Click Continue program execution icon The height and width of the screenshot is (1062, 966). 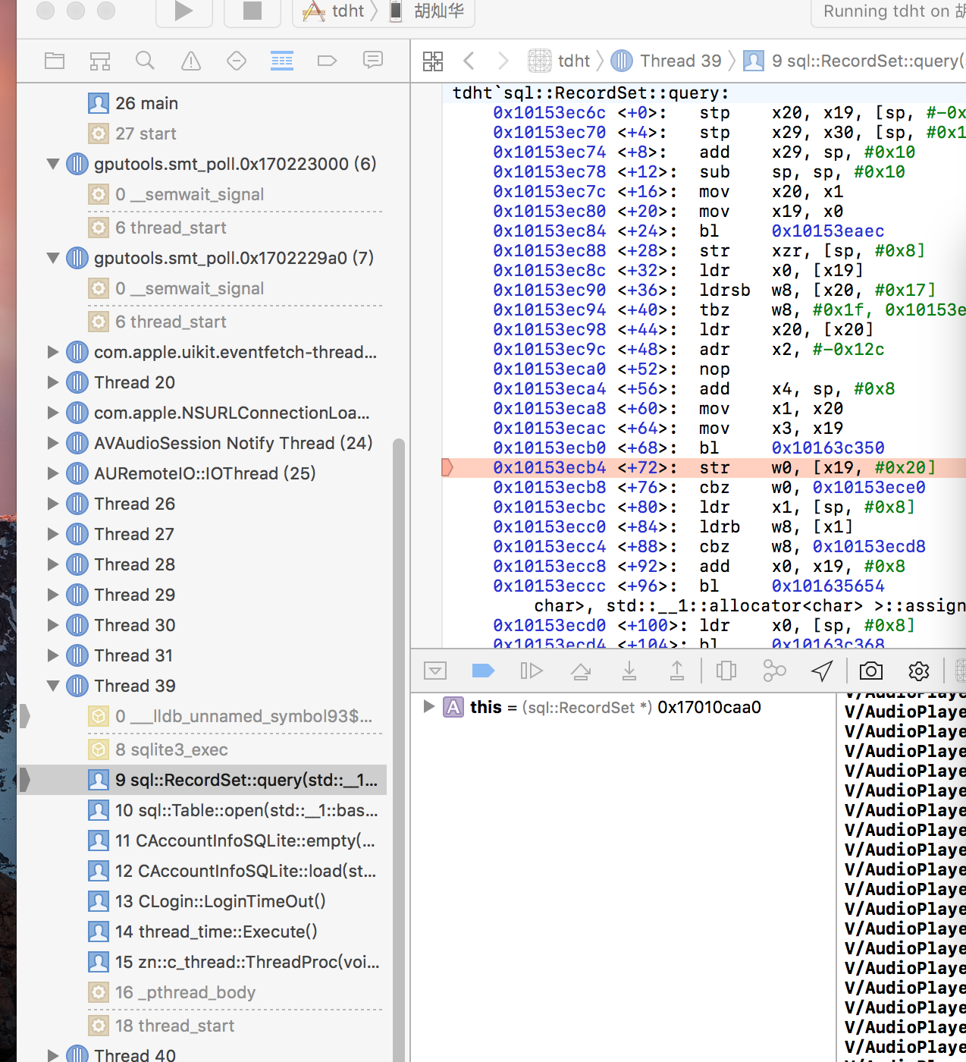[x=532, y=671]
